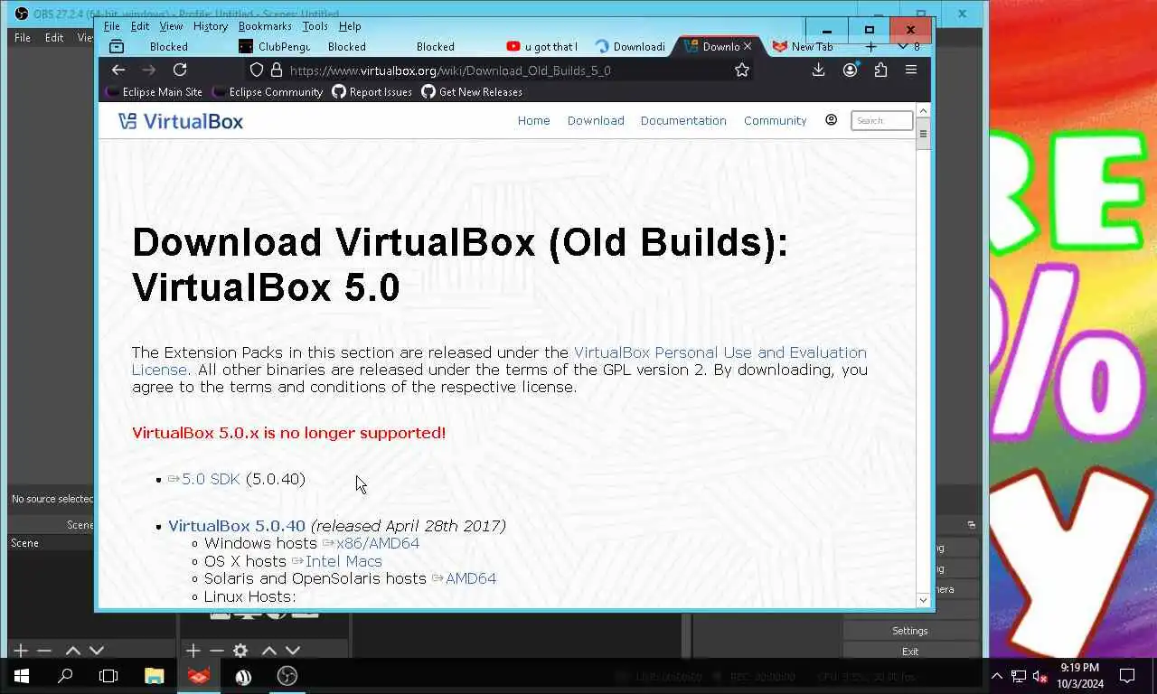Move source down in OBS Sources panel
The height and width of the screenshot is (694, 1157).
293,651
